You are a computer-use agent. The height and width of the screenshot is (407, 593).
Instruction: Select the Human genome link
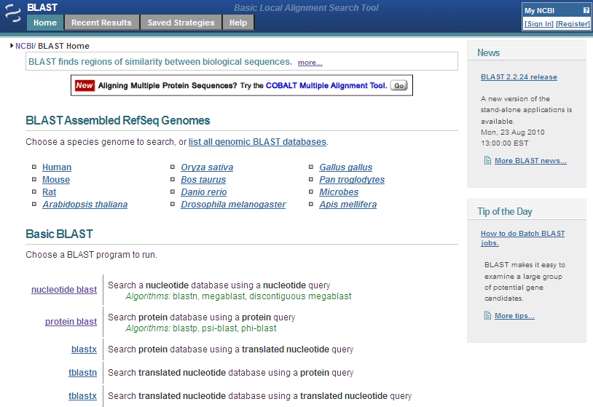[x=57, y=167]
